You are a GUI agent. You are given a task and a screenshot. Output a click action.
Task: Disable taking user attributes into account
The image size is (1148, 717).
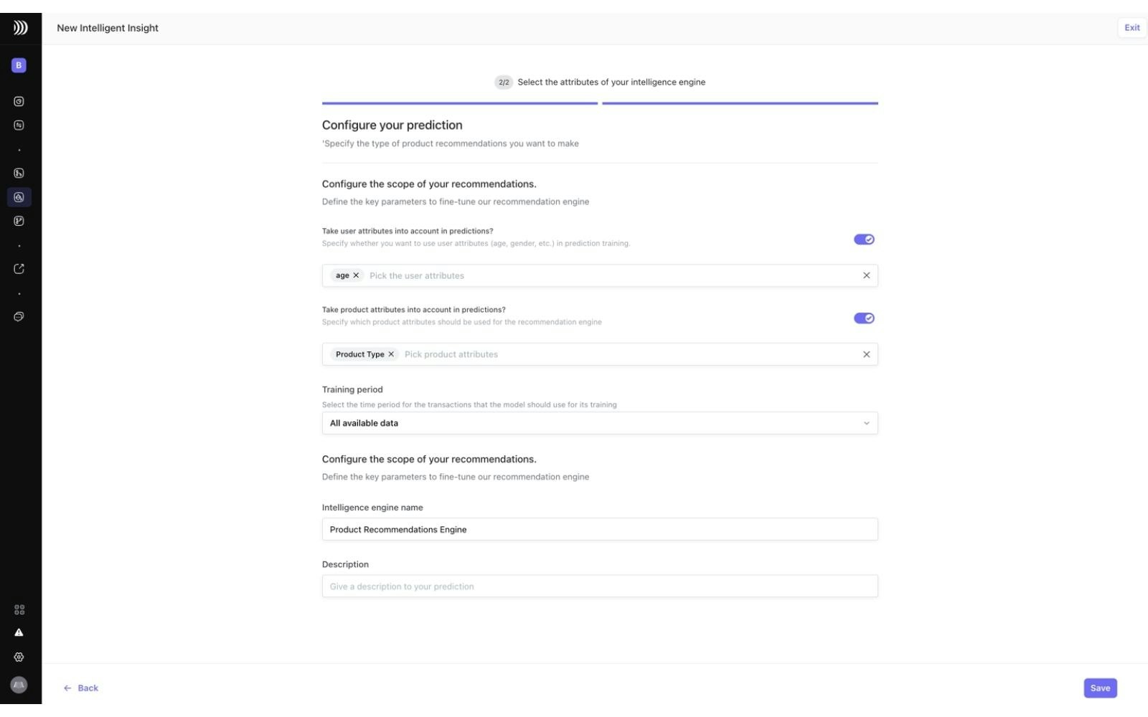pyautogui.click(x=864, y=239)
